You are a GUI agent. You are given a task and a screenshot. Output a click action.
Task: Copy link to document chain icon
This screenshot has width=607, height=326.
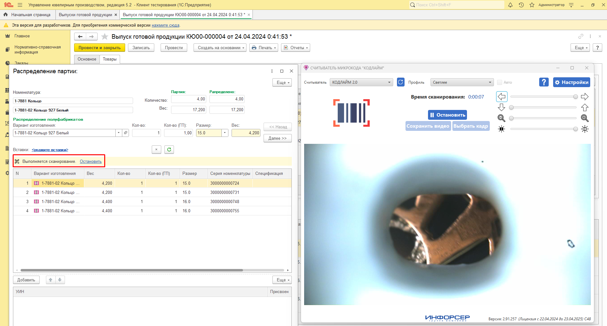click(581, 36)
